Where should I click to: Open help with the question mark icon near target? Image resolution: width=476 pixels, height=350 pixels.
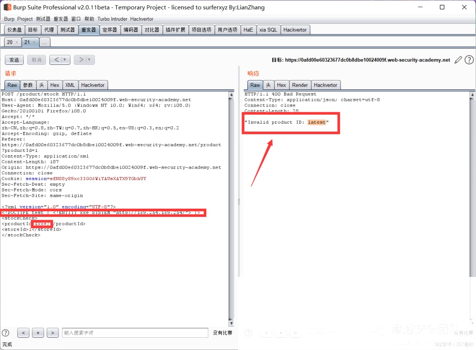(469, 60)
